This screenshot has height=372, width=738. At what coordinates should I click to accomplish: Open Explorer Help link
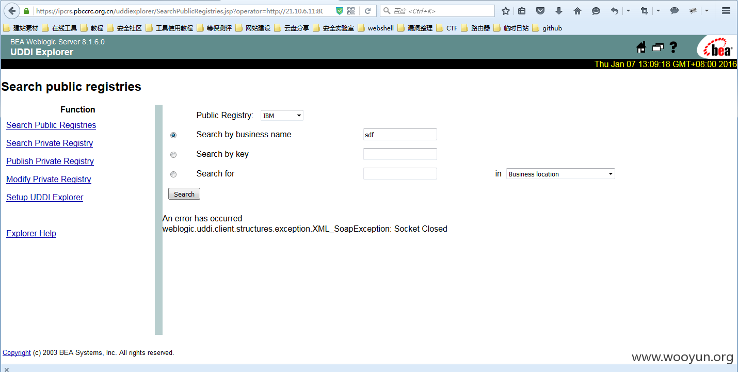31,234
